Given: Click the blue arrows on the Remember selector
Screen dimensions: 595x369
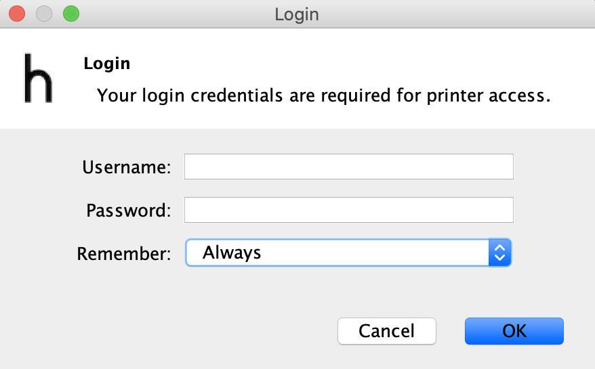Looking at the screenshot, I should click(499, 253).
